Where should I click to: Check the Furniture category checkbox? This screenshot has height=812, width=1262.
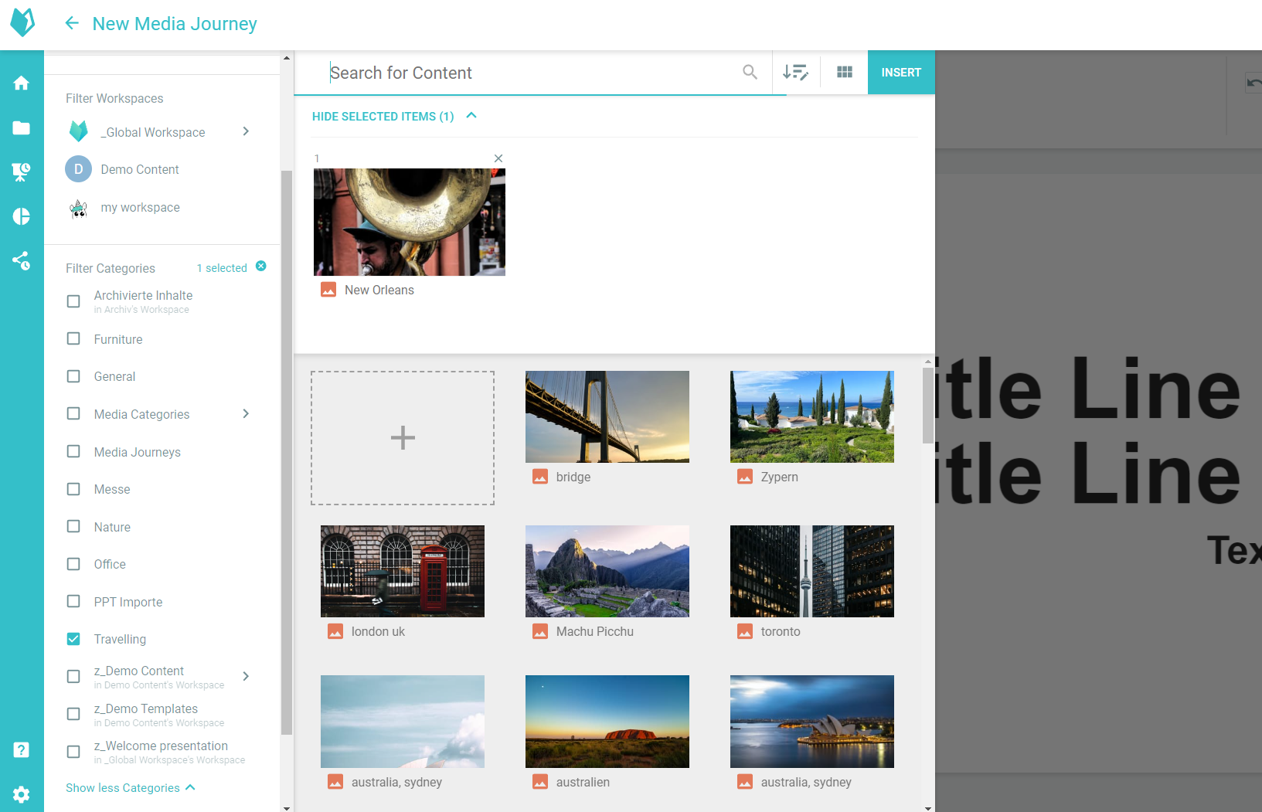[x=73, y=339]
